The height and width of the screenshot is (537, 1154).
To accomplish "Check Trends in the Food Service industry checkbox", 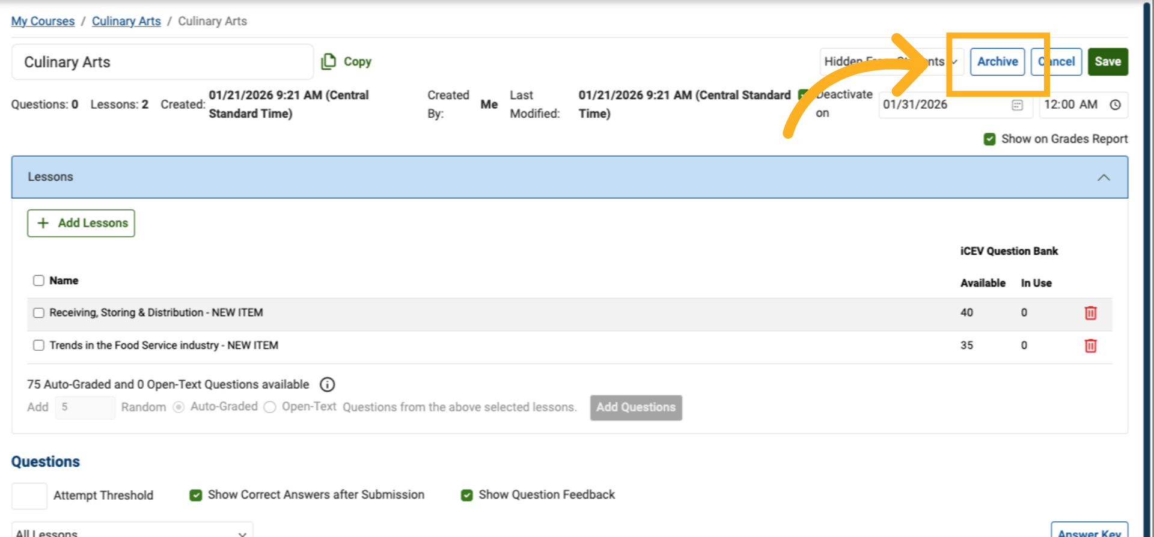I will click(38, 345).
